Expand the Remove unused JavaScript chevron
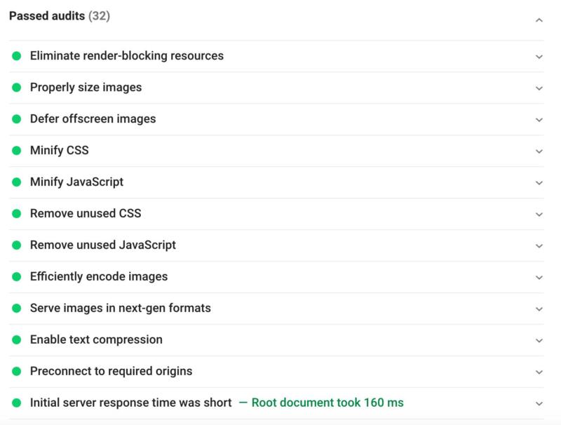 (539, 245)
